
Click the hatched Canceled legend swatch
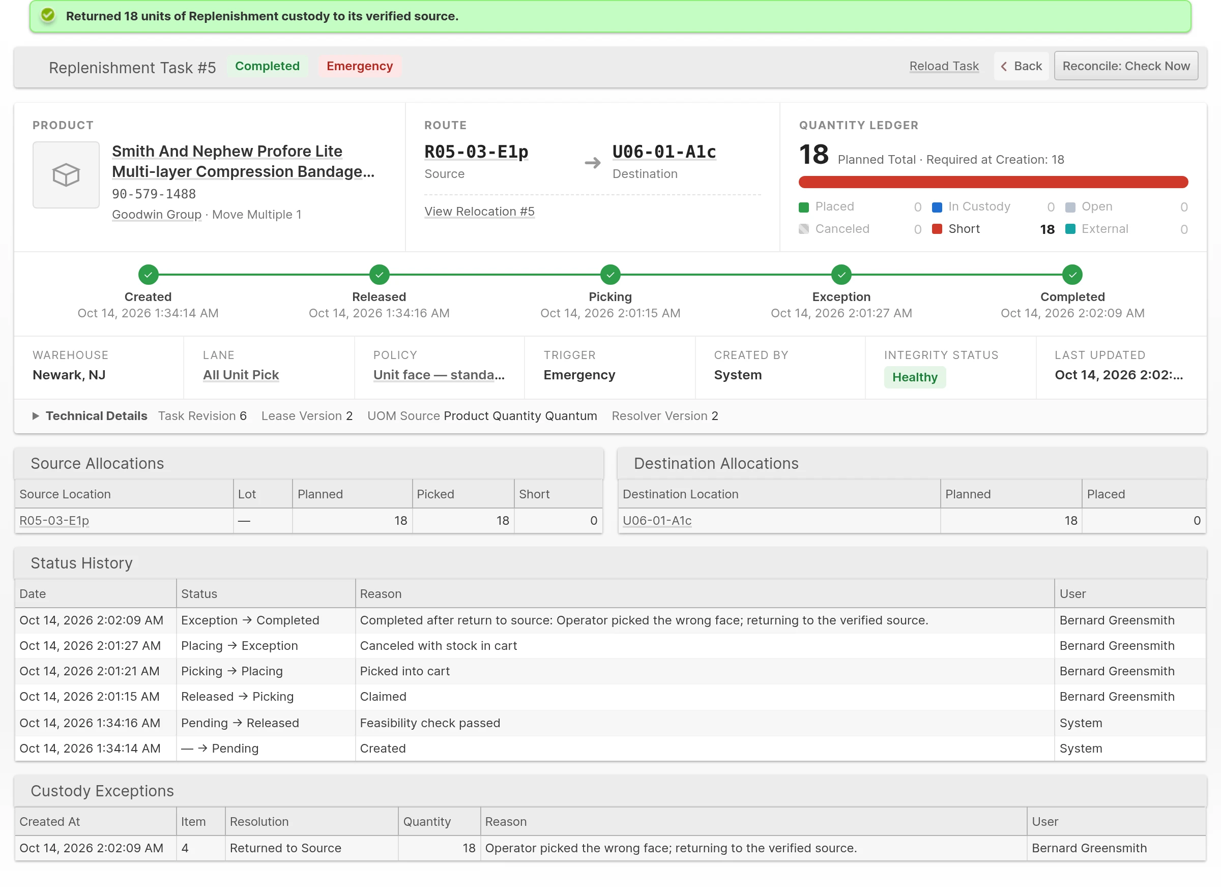coord(804,229)
